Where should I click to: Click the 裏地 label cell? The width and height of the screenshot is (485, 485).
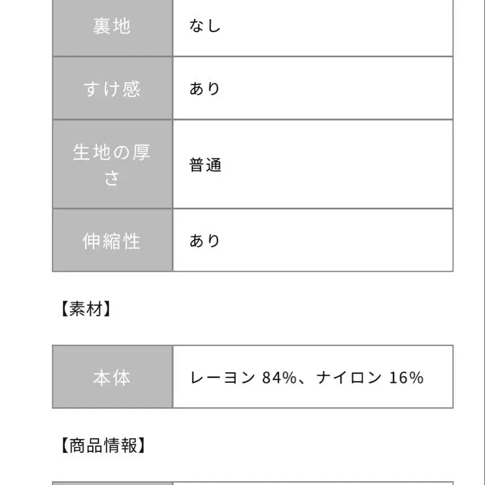[112, 27]
